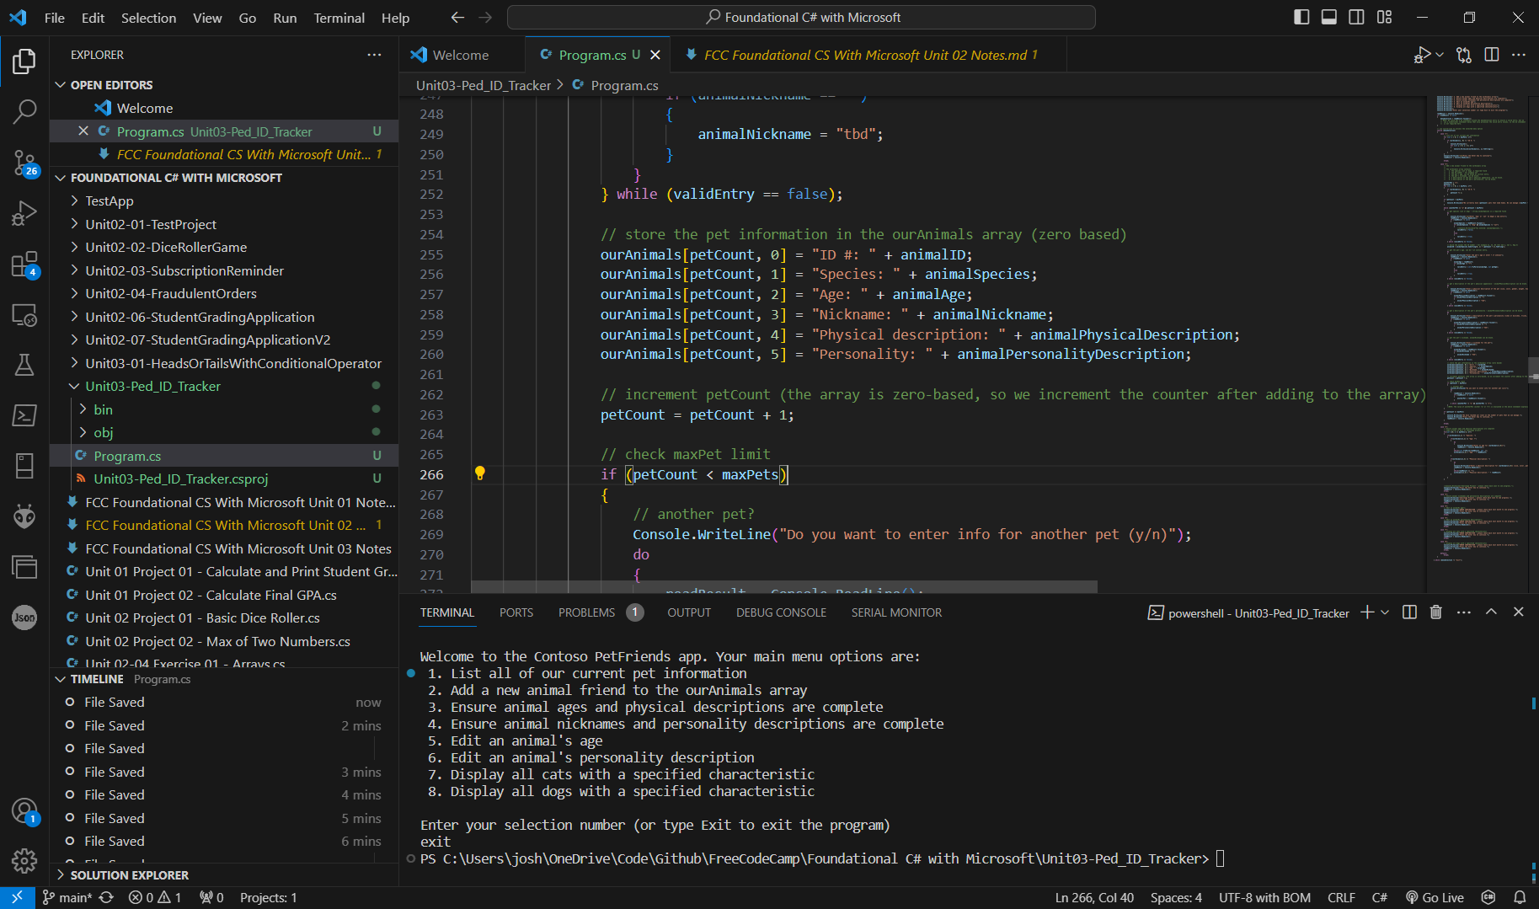Expand the TestApp folder
The image size is (1539, 909).
click(x=109, y=201)
